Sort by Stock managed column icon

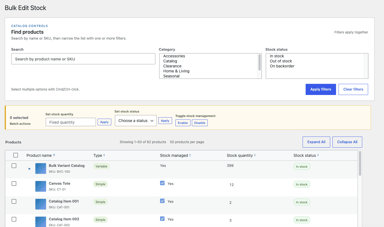pos(190,155)
